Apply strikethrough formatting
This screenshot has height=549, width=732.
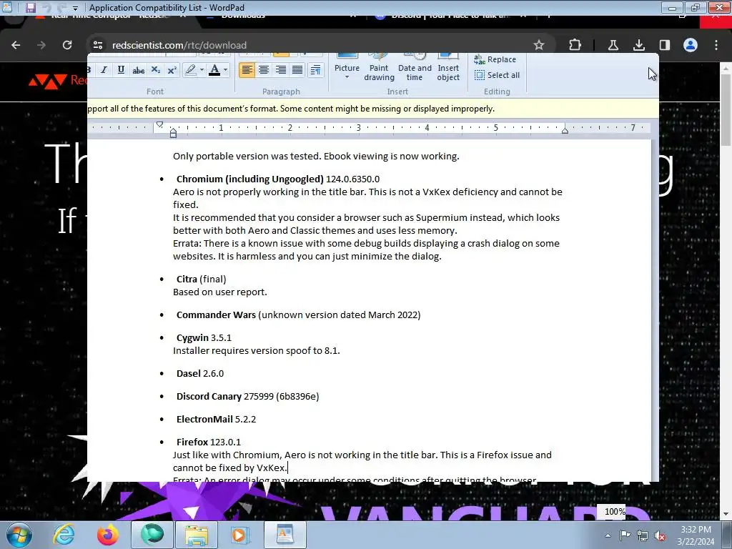[x=139, y=70]
